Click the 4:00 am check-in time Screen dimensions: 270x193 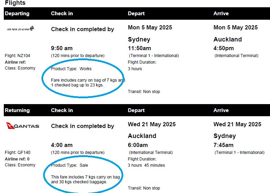tap(62, 145)
